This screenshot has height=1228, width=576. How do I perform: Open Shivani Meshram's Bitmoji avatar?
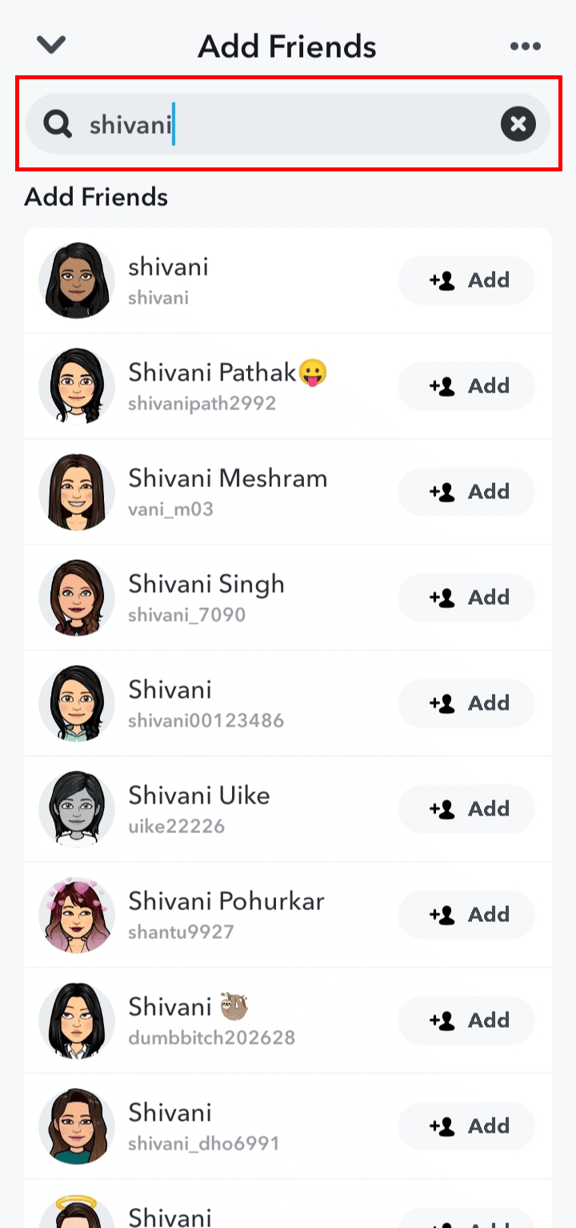point(77,492)
